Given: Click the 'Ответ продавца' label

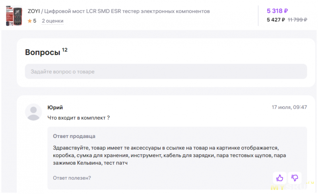Looking at the screenshot, I should 74,136.
